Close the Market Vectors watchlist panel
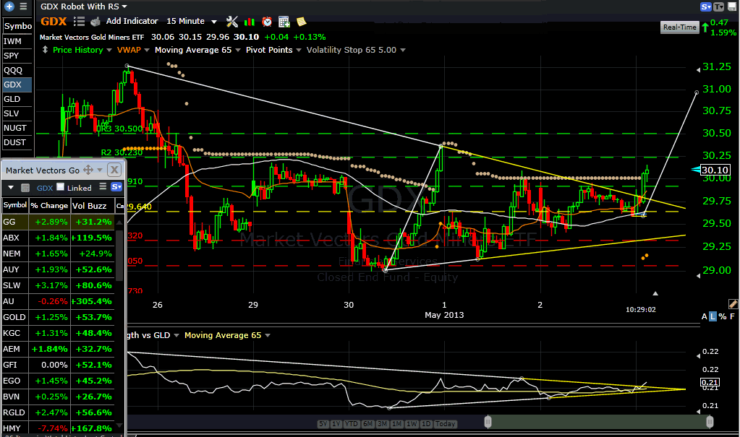The width and height of the screenshot is (740, 437). [114, 170]
